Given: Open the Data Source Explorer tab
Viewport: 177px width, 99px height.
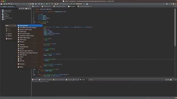Looking at the screenshot, I should click(x=59, y=80).
